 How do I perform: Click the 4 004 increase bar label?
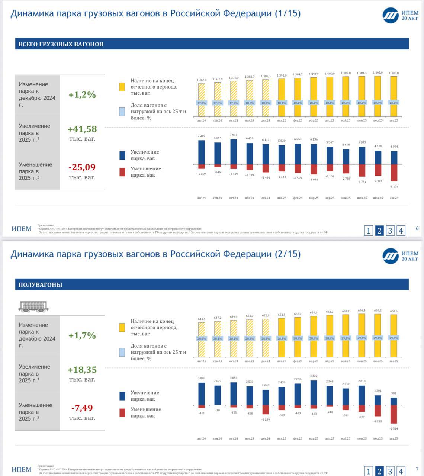tap(394, 147)
